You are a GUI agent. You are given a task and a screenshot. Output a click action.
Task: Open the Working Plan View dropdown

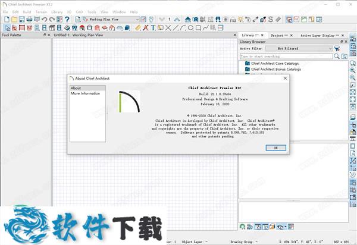click(111, 20)
